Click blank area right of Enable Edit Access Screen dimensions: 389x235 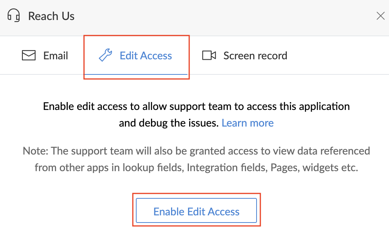322,211
